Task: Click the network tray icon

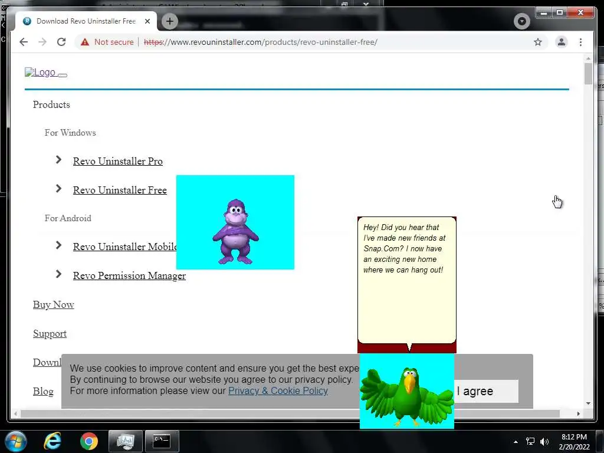Action: pyautogui.click(x=530, y=441)
